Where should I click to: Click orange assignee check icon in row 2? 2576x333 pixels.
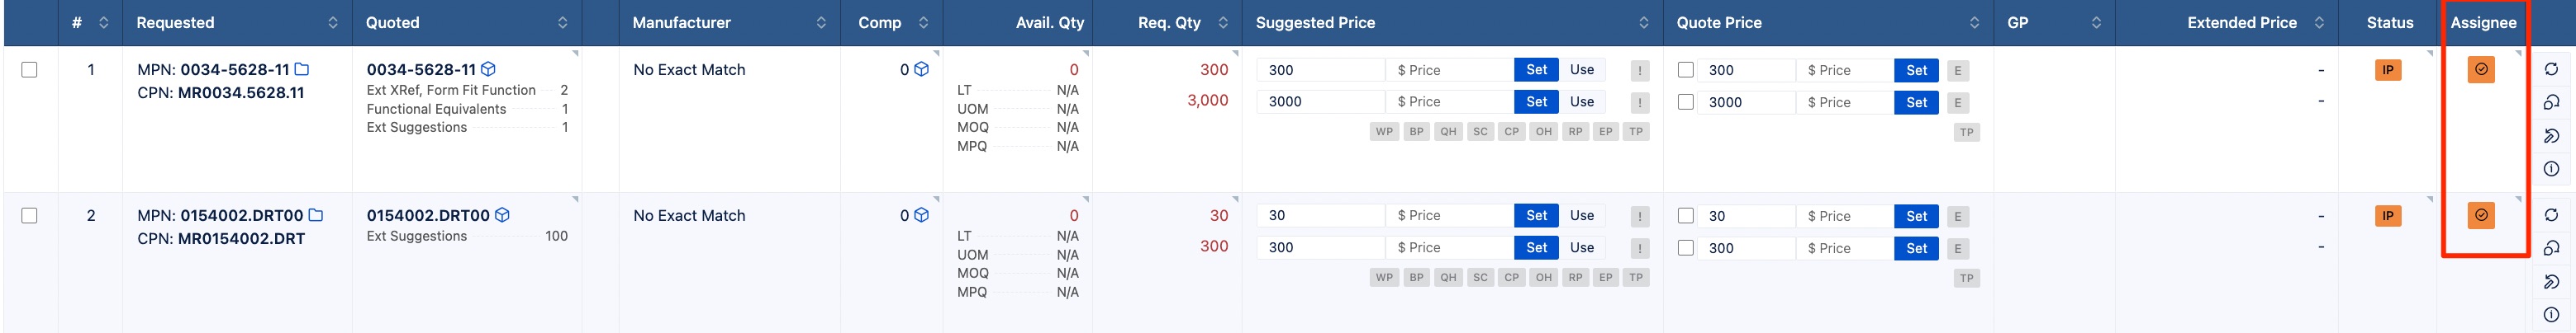click(x=2481, y=215)
